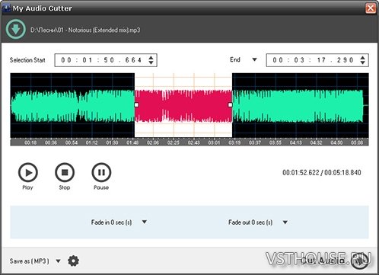
Task: Open output settings gear icon
Action: click(73, 261)
